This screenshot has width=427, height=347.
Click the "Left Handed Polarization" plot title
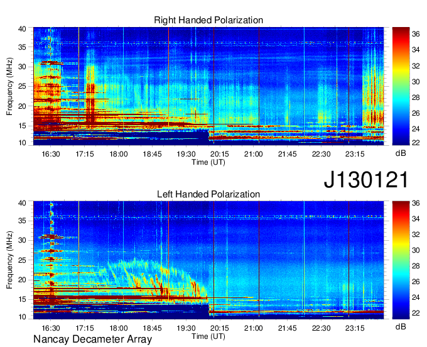click(208, 194)
